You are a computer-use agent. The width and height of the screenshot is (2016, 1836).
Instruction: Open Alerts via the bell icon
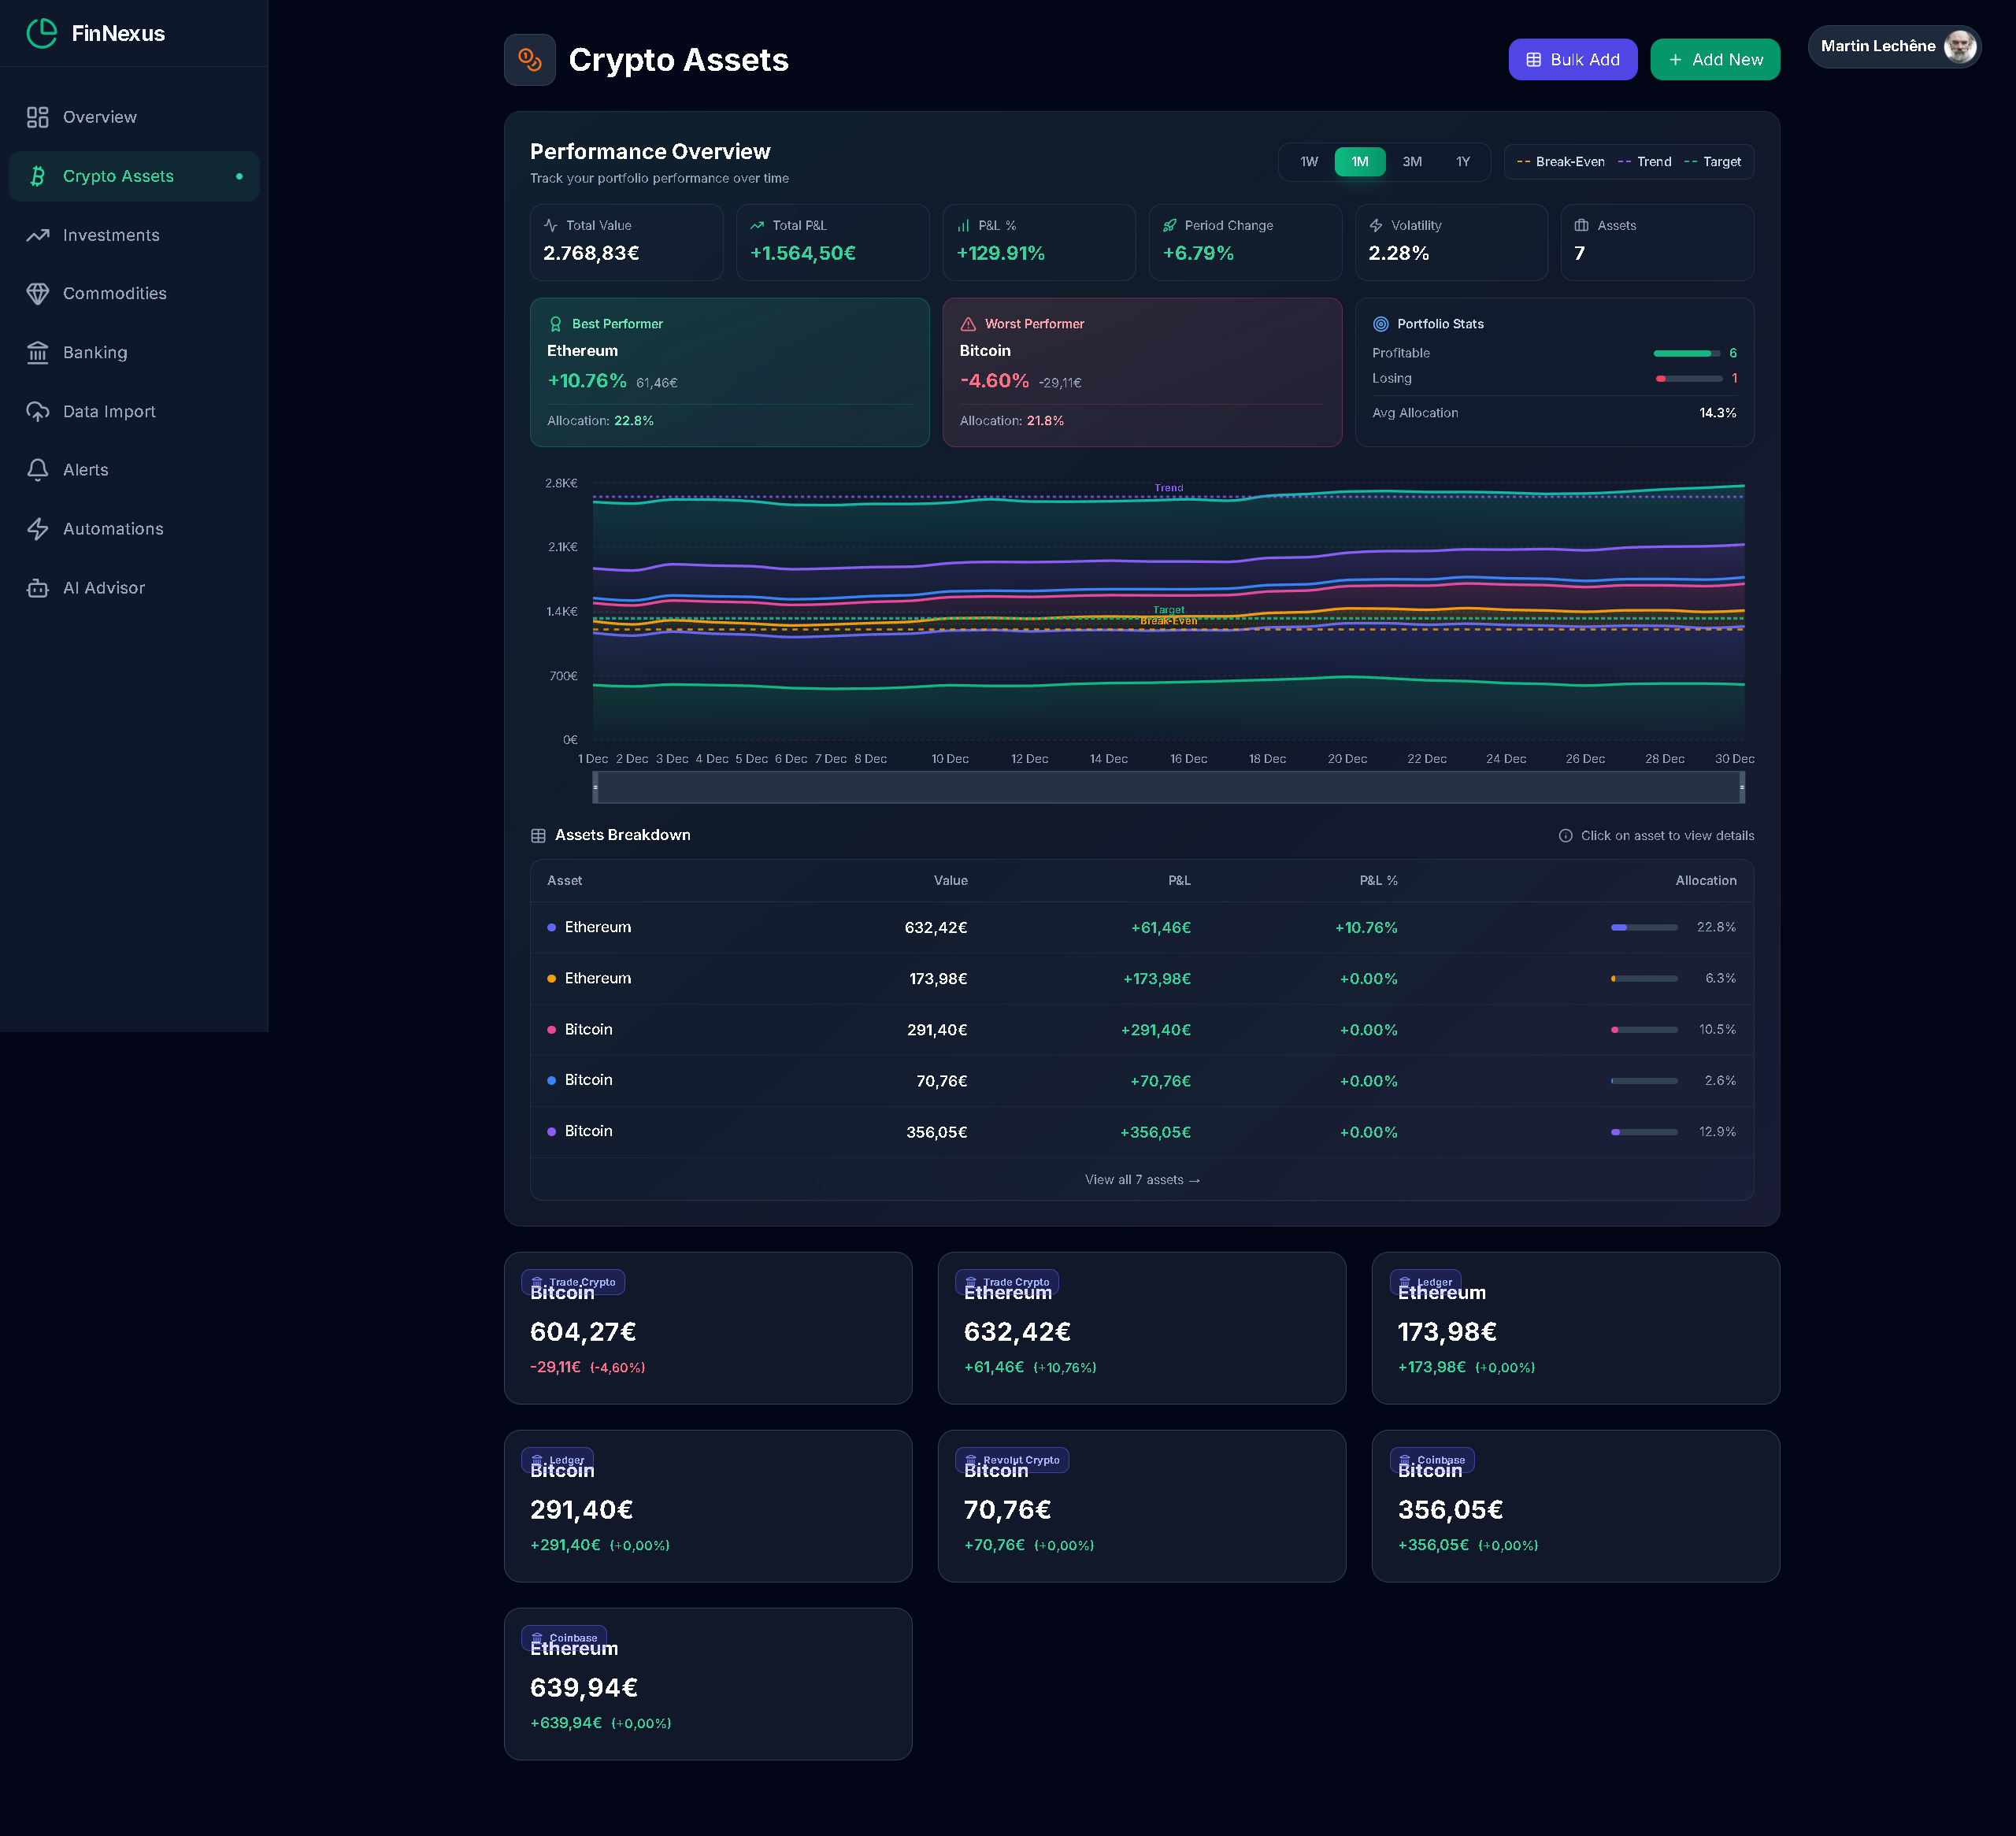click(38, 469)
